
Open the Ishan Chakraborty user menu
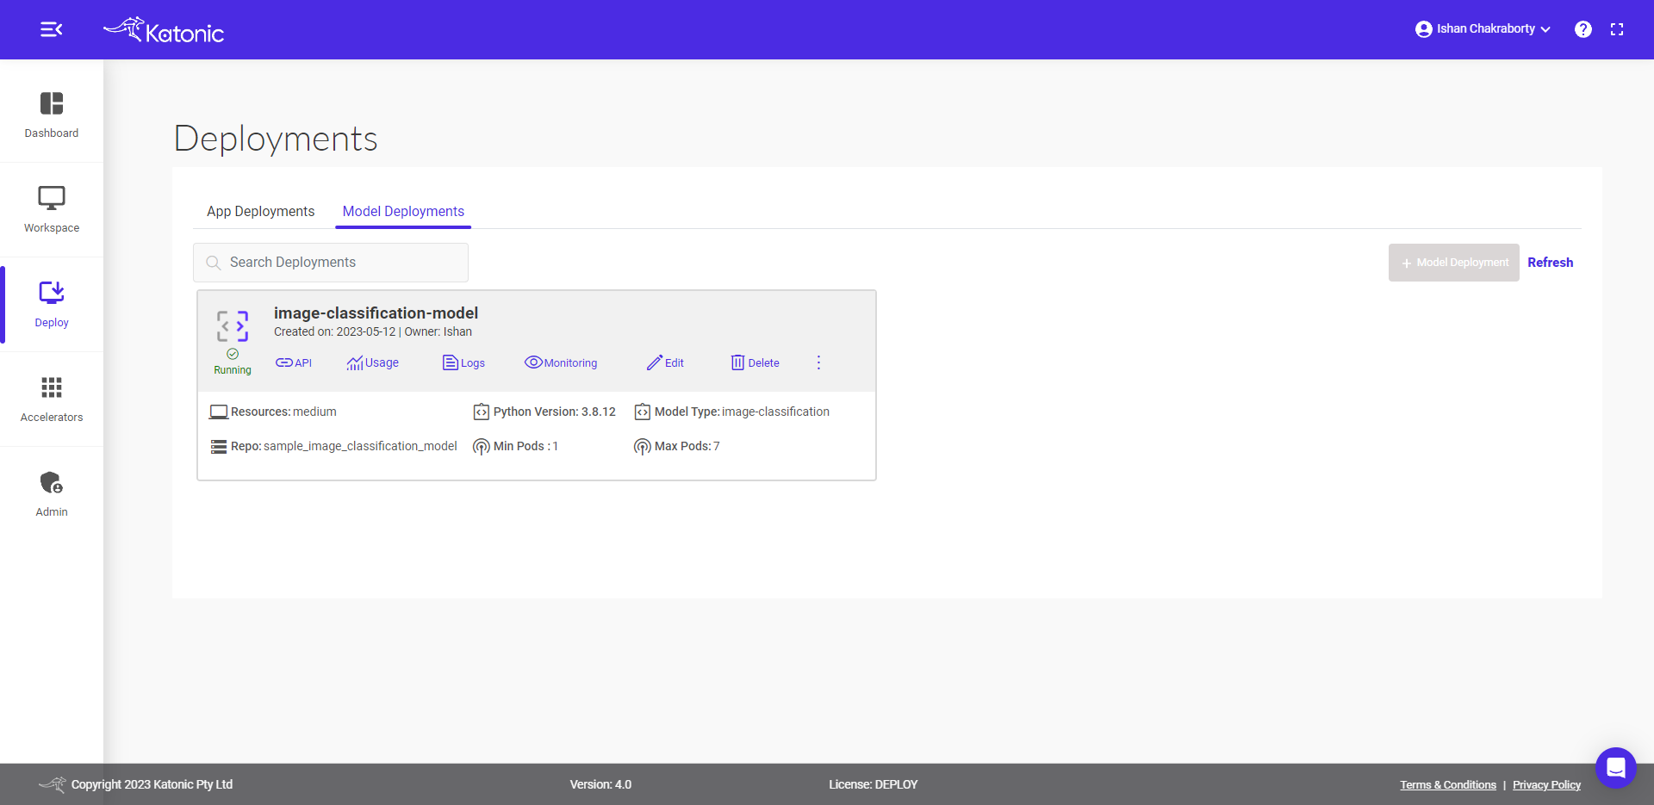[1483, 29]
